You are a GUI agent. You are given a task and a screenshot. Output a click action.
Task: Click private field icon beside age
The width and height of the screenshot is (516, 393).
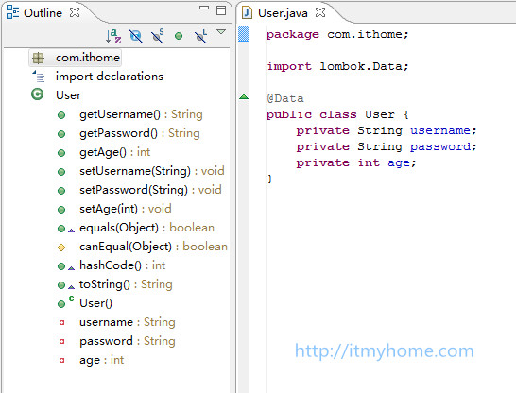coord(61,361)
